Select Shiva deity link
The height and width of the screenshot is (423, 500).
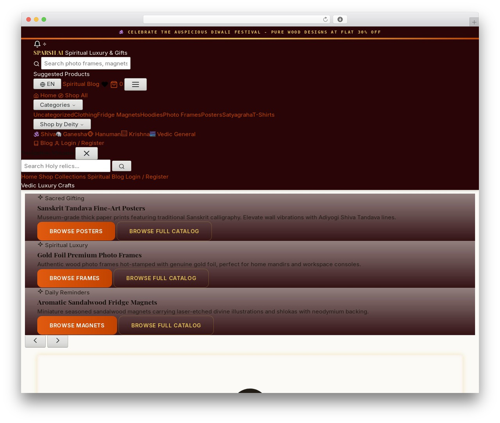45,134
